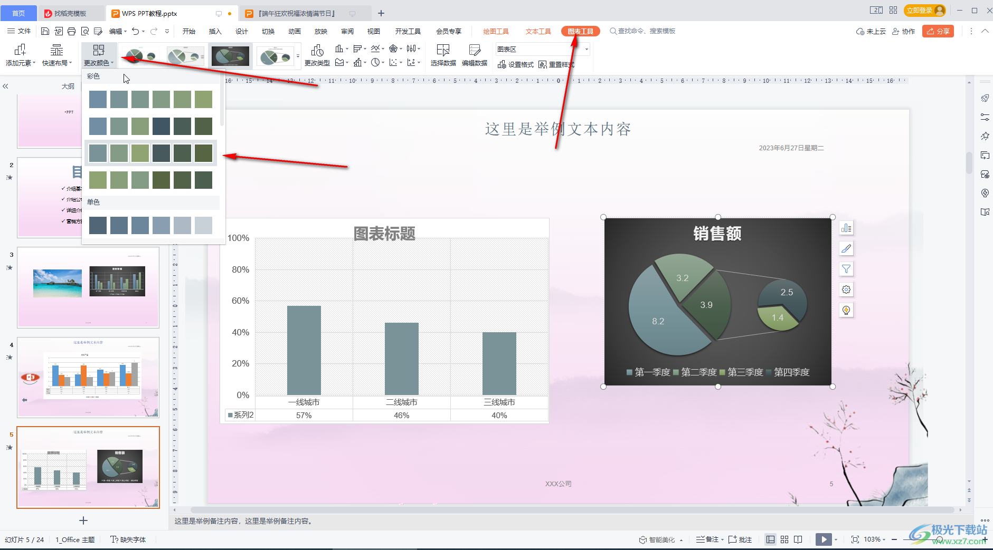Click the lightbulb suggestion button beside chart
This screenshot has width=993, height=550.
(x=846, y=310)
